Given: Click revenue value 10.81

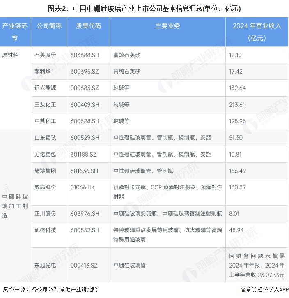Looking at the screenshot, I should click(235, 155).
